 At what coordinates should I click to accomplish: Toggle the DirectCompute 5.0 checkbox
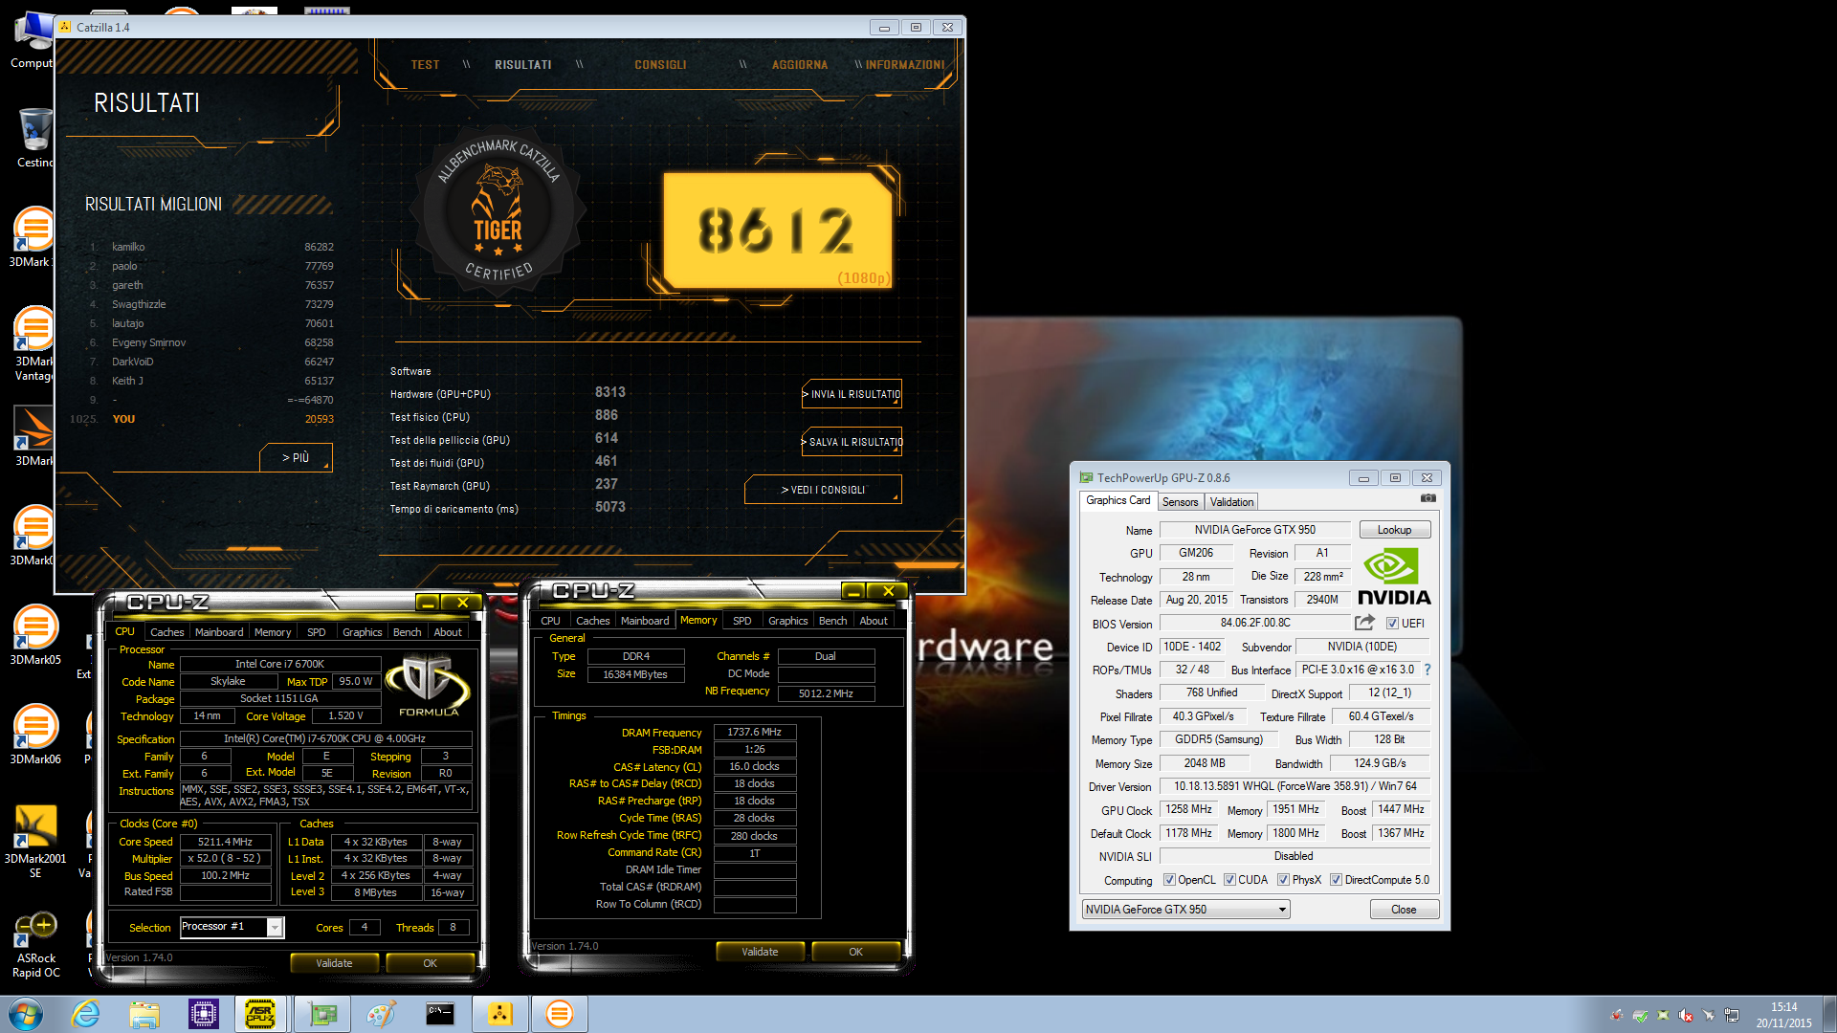pos(1336,880)
